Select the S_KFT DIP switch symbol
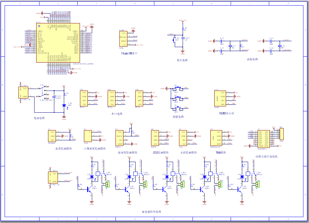The width and height of the screenshot is (309, 223). [43, 92]
